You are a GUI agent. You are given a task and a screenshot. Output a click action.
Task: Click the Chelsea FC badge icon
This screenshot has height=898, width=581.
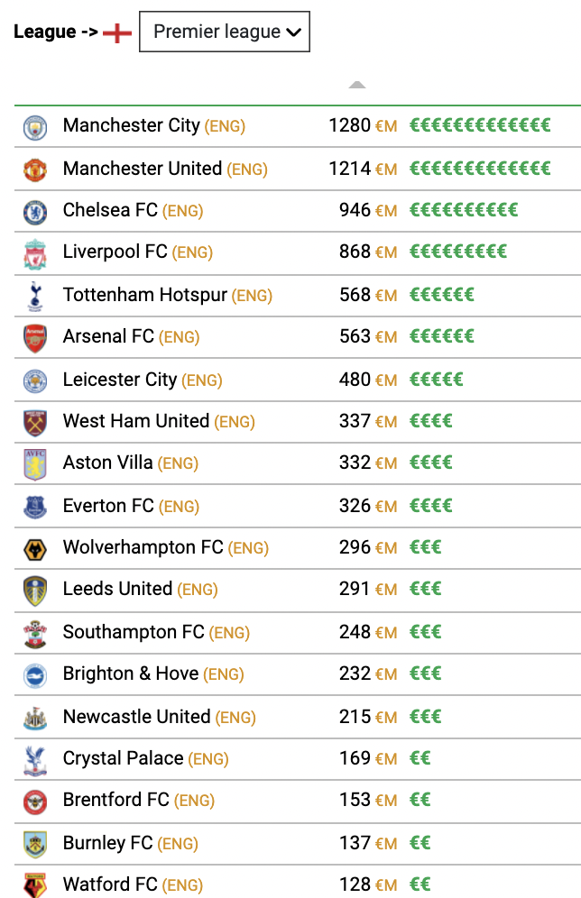(x=35, y=212)
